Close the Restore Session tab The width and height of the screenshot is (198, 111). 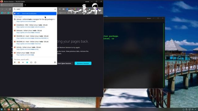21,5
